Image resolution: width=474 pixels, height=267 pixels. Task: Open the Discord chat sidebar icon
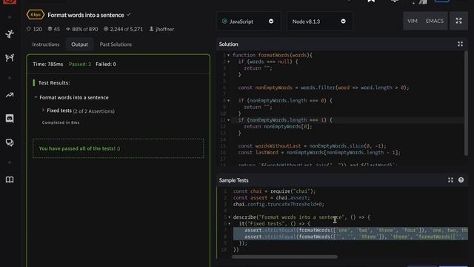[10, 119]
